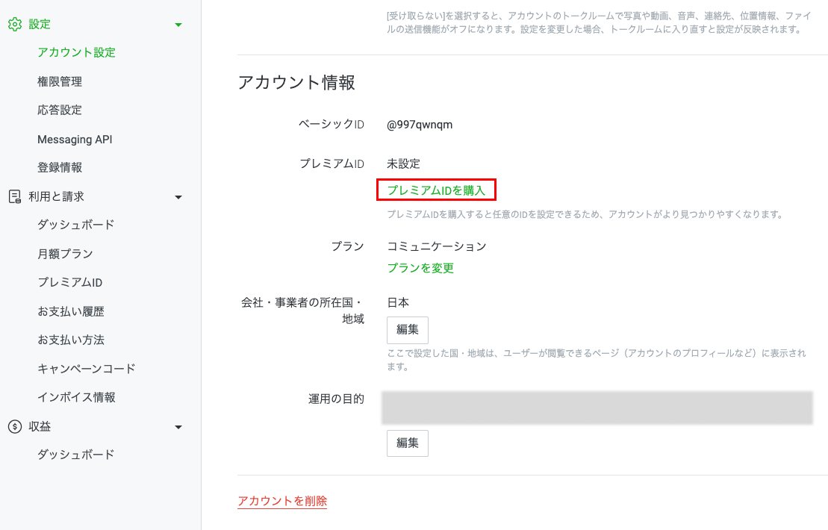Click the settings gear icon in sidebar

tap(14, 23)
